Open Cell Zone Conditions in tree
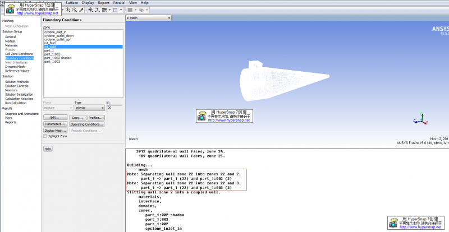 click(19, 54)
